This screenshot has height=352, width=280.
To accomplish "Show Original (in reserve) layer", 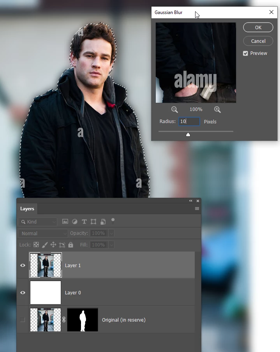I will (23, 320).
